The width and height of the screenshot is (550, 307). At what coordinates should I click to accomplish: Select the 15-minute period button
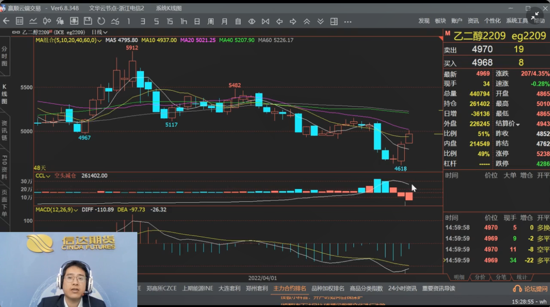click(169, 22)
